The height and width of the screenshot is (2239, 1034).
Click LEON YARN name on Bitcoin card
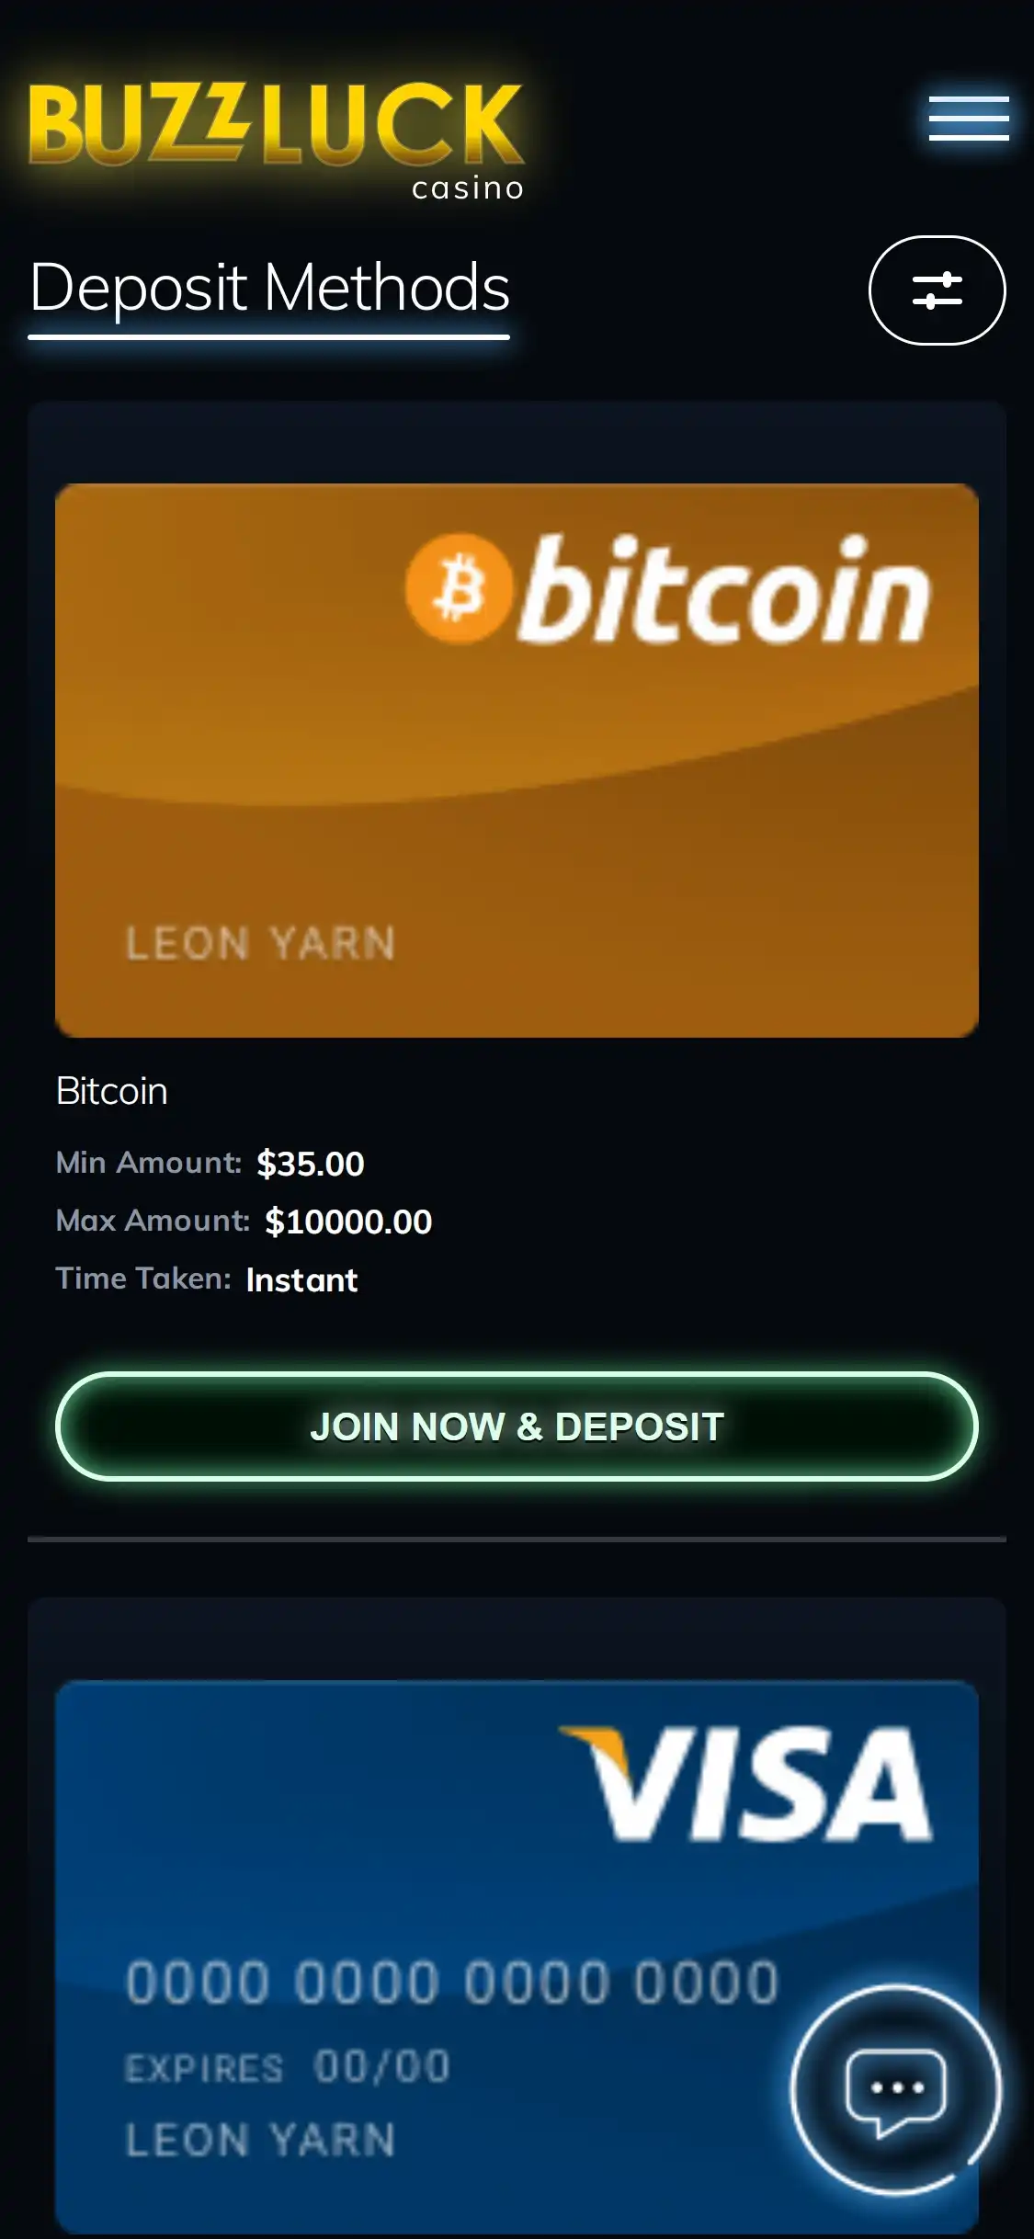[x=261, y=944]
